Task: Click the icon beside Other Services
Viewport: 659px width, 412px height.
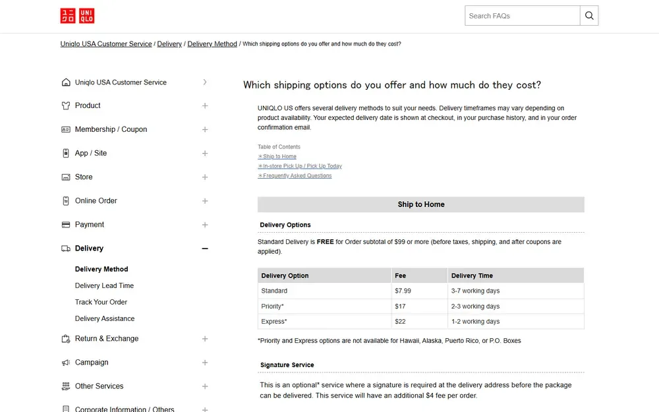Action: coord(66,386)
